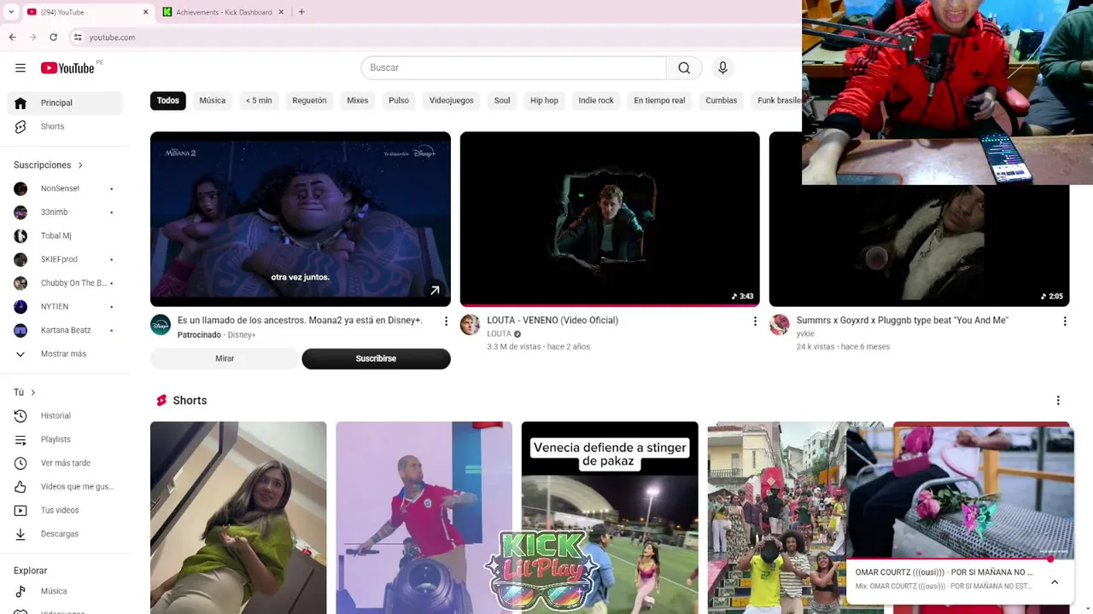This screenshot has width=1093, height=614.
Task: Close the Kick Dashboard tab
Action: pos(281,12)
